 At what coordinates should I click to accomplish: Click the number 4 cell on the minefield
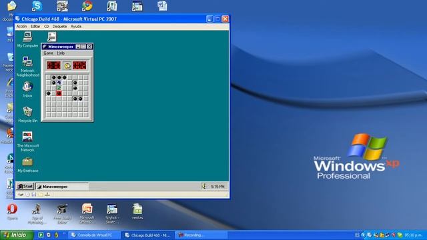coord(59,83)
